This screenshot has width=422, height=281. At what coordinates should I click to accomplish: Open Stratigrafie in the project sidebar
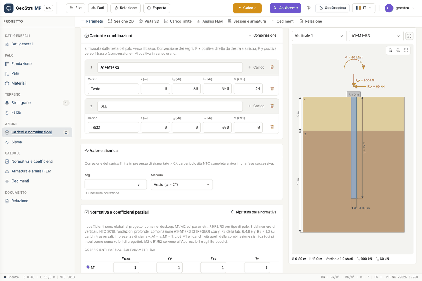click(x=37, y=103)
